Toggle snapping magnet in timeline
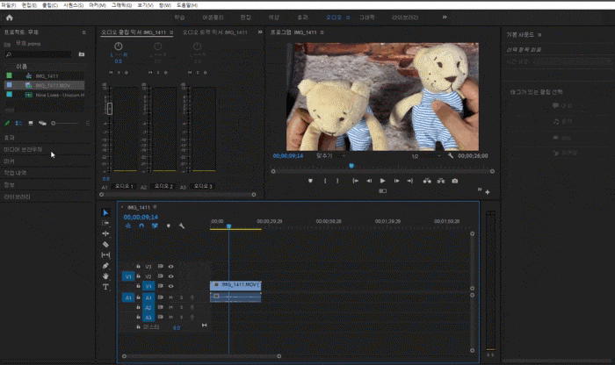This screenshot has width=615, height=365. tap(141, 226)
